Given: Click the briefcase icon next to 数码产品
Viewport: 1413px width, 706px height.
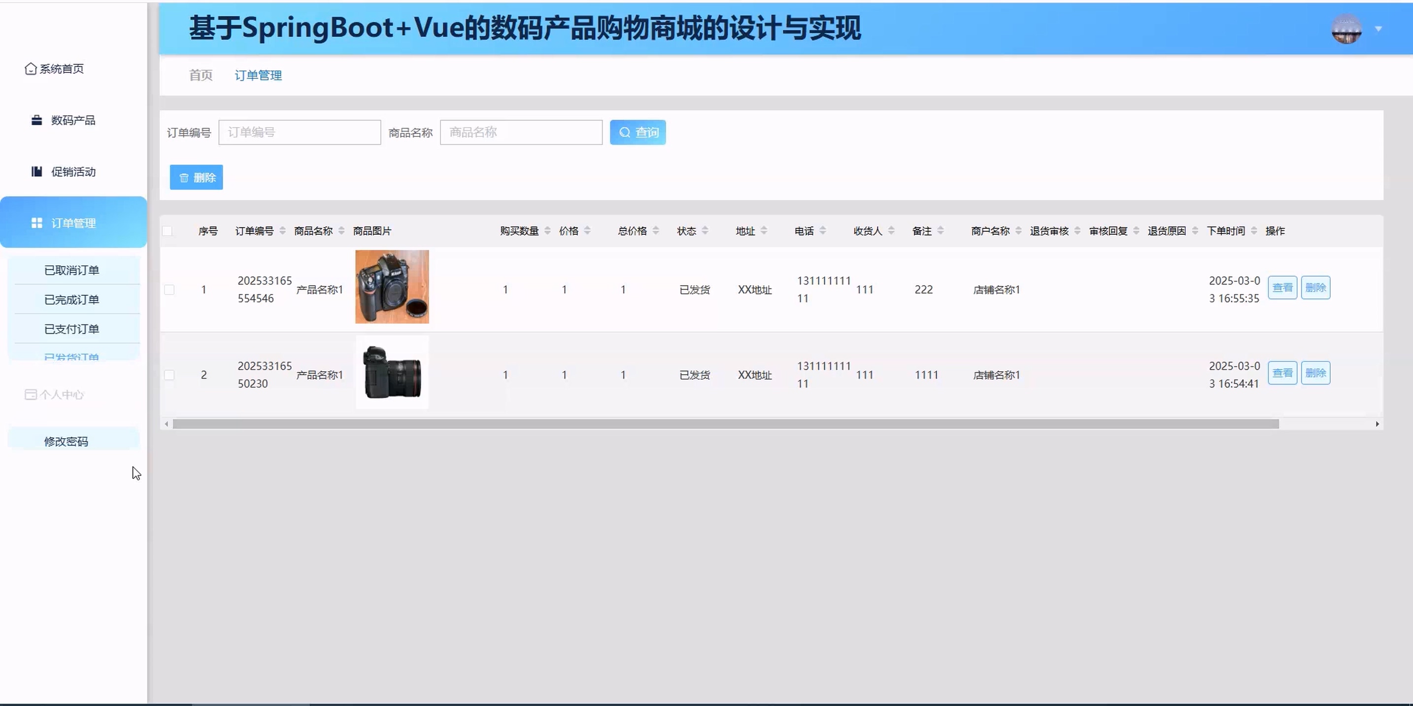Looking at the screenshot, I should pos(37,120).
